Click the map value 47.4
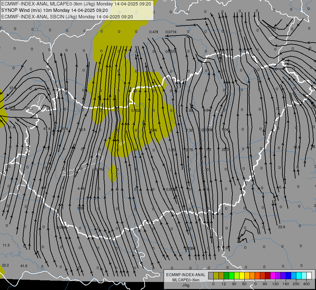 pos(47,129)
